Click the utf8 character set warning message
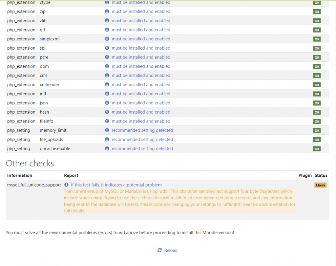Viewport: 336px width, 266px height. coord(179,201)
